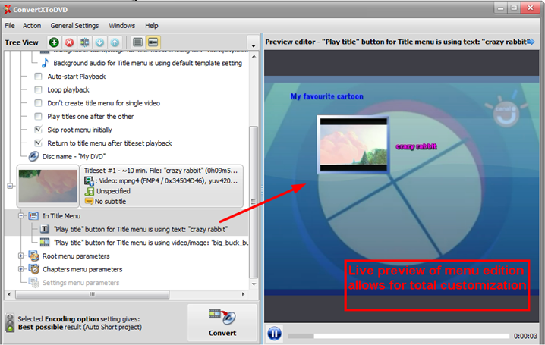Image resolution: width=545 pixels, height=345 pixels.
Task: Click the Best possible result encoding status text
Action: [x=80, y=327]
